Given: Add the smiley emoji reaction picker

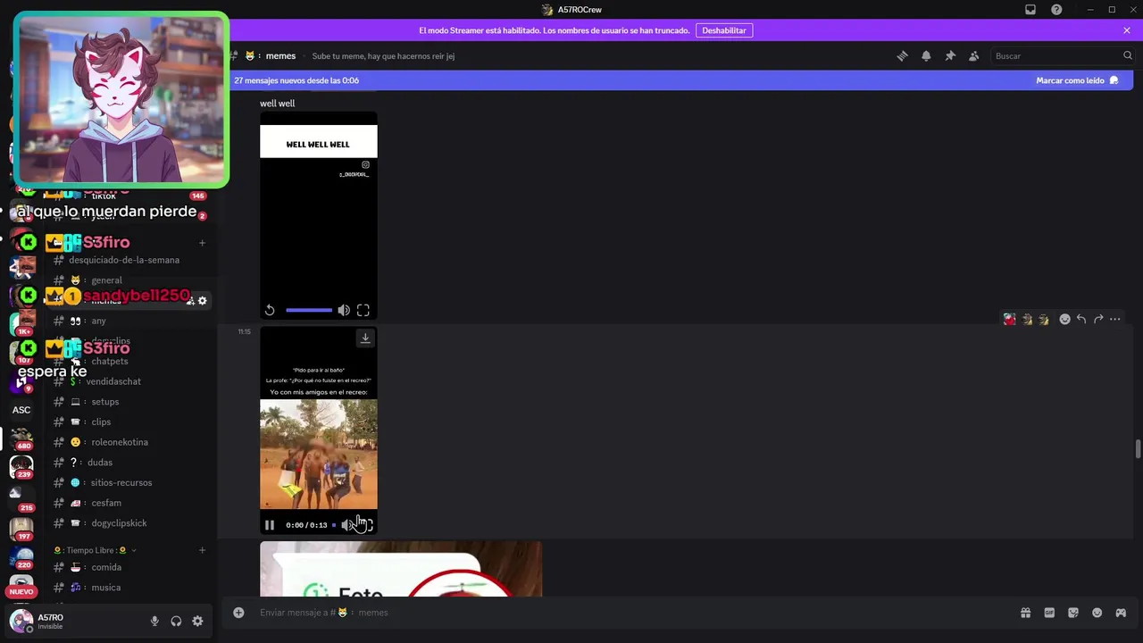Looking at the screenshot, I should [x=1064, y=319].
